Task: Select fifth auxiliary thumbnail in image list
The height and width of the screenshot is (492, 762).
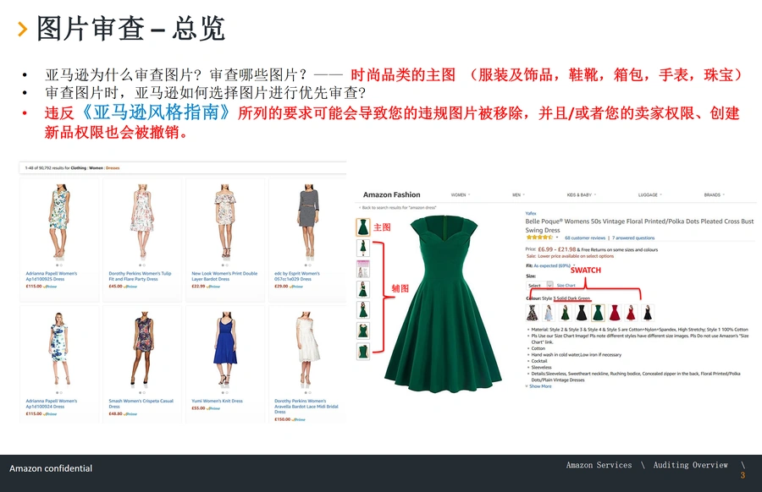Action: coord(363,310)
